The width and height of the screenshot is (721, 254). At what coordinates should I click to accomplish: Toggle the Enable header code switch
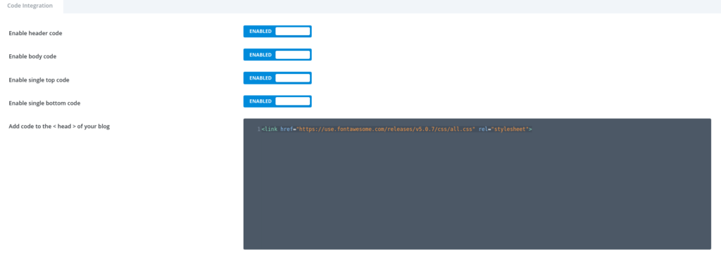coord(277,31)
